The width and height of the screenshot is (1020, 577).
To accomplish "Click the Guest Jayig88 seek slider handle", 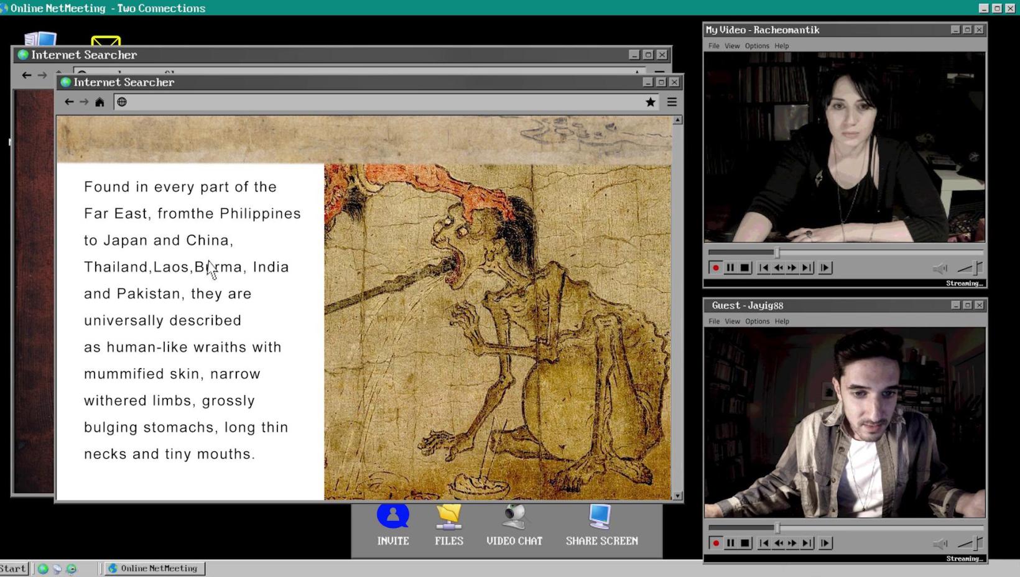I will tap(777, 528).
